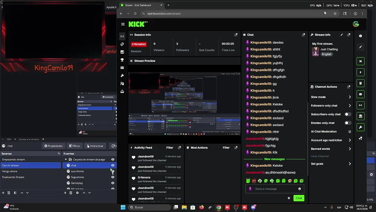This screenshot has width=376, height=212.
Task: Click the green chat bubble icon in right rail
Action: (360, 95)
